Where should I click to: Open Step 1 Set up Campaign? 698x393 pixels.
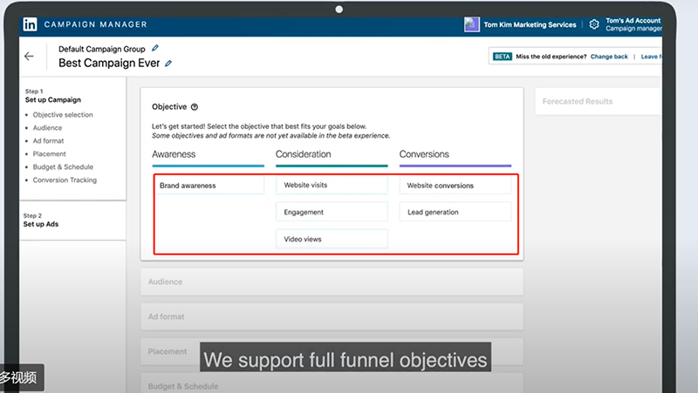coord(53,96)
